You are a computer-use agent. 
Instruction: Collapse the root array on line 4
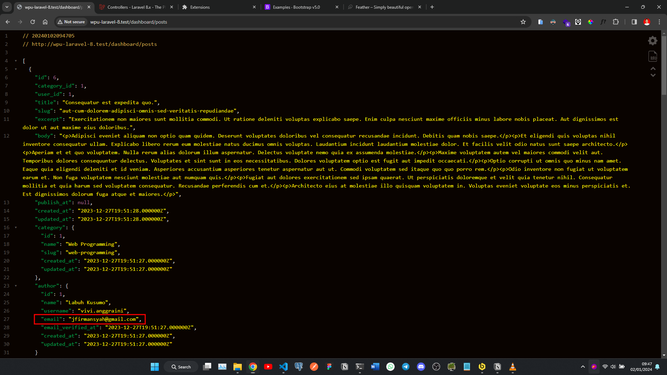16,61
